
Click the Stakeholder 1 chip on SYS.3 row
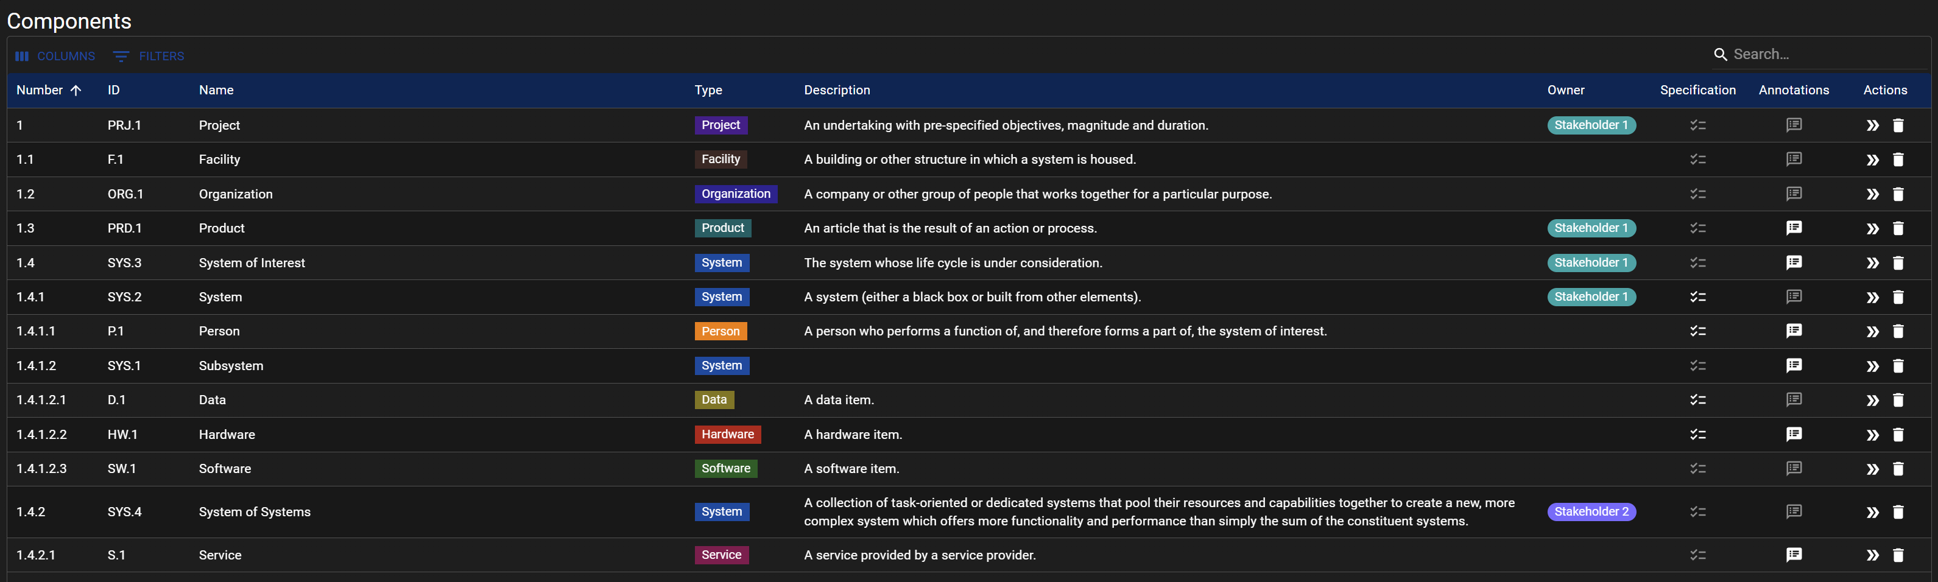point(1591,262)
